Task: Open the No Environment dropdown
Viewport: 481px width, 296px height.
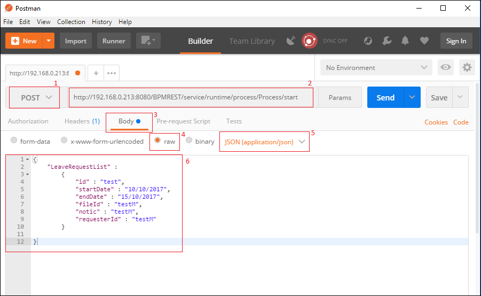Action: pyautogui.click(x=376, y=67)
